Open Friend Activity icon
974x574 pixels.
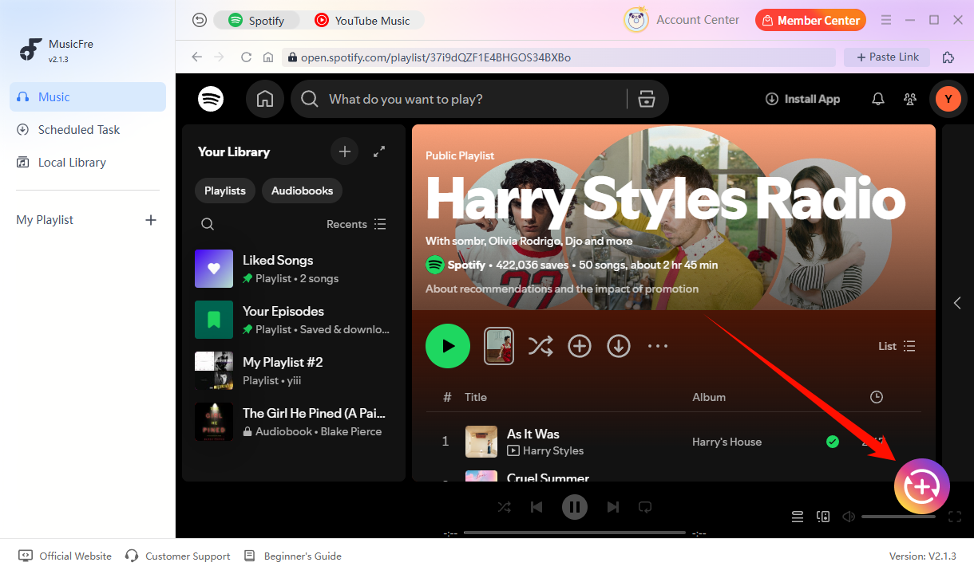tap(910, 99)
